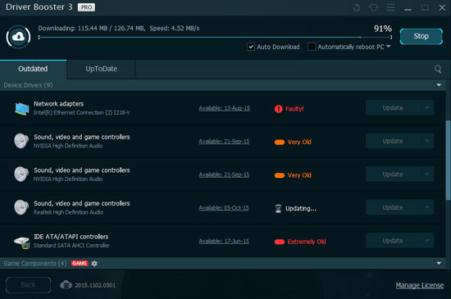Click the 91% progress text
This screenshot has height=299, width=451.
coord(383,29)
